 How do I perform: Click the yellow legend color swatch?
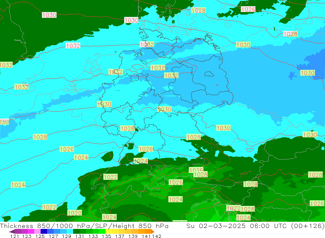tap(109, 231)
